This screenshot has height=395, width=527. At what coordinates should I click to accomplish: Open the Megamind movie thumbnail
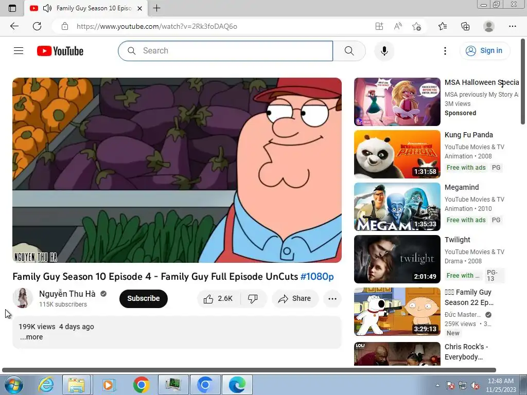point(397,207)
